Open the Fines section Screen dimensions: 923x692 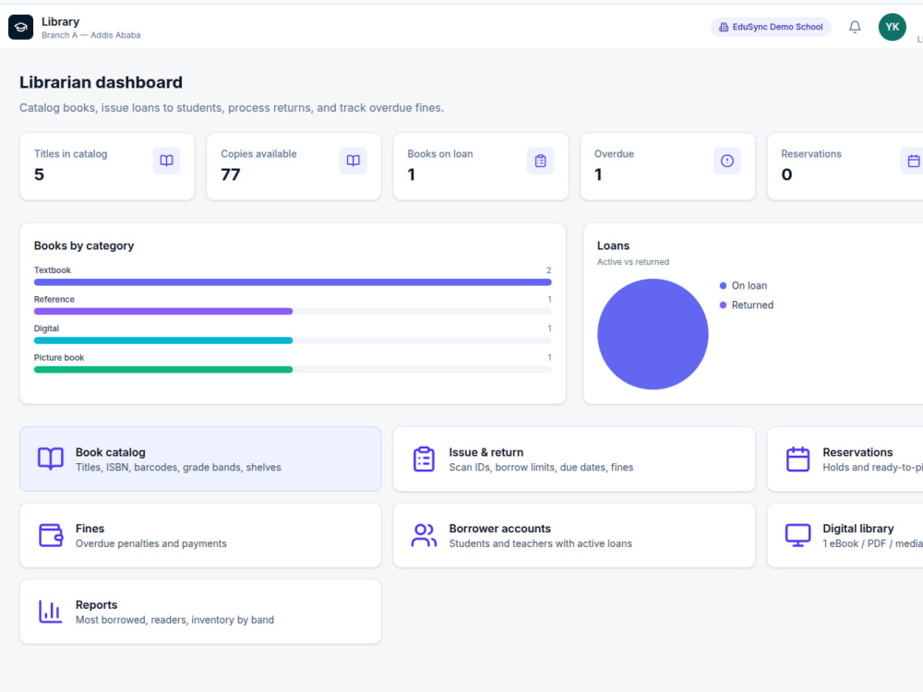(200, 535)
